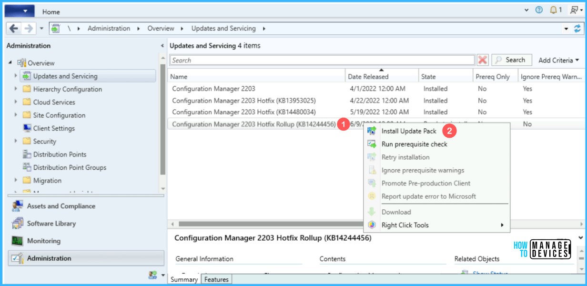This screenshot has width=587, height=286.
Task: Switch to the Summary tab
Action: [184, 280]
